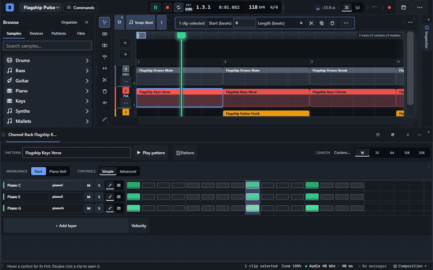Click the magnet snap icon
Image resolution: width=433 pixels, height=270 pixels.
[x=119, y=23]
